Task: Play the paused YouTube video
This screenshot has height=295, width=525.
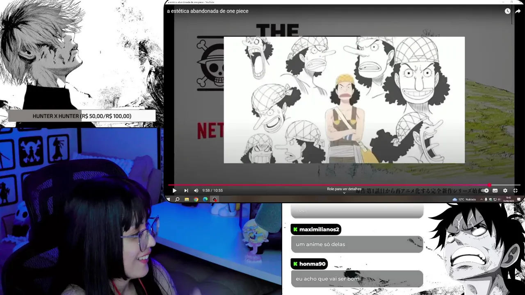Action: click(174, 191)
